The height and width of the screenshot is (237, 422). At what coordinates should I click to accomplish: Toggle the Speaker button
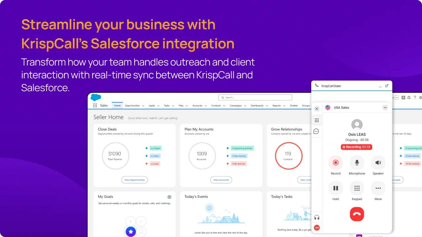(378, 163)
